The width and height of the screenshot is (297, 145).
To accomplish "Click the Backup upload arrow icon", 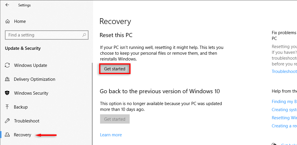I will pos(8,107).
